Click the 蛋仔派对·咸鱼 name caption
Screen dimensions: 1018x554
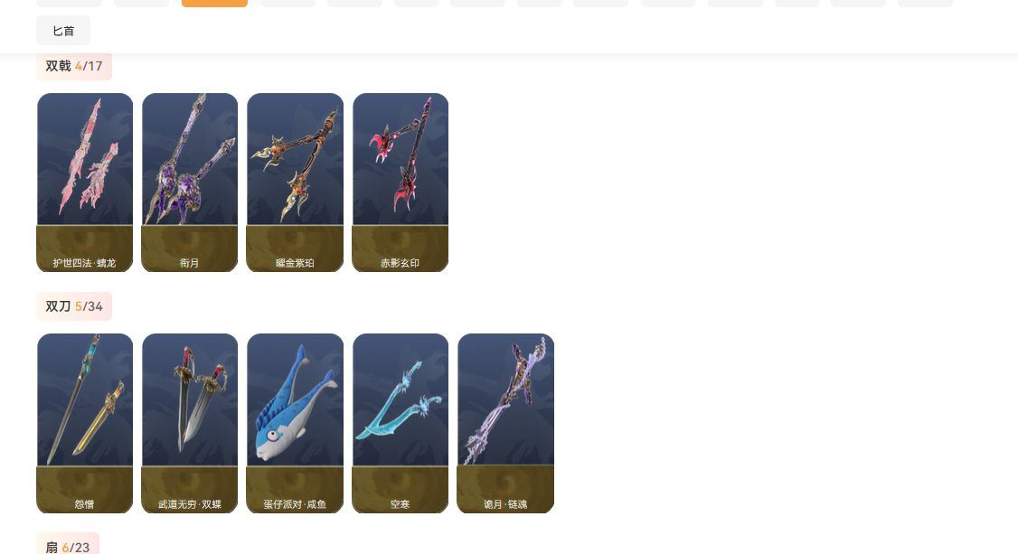click(295, 504)
